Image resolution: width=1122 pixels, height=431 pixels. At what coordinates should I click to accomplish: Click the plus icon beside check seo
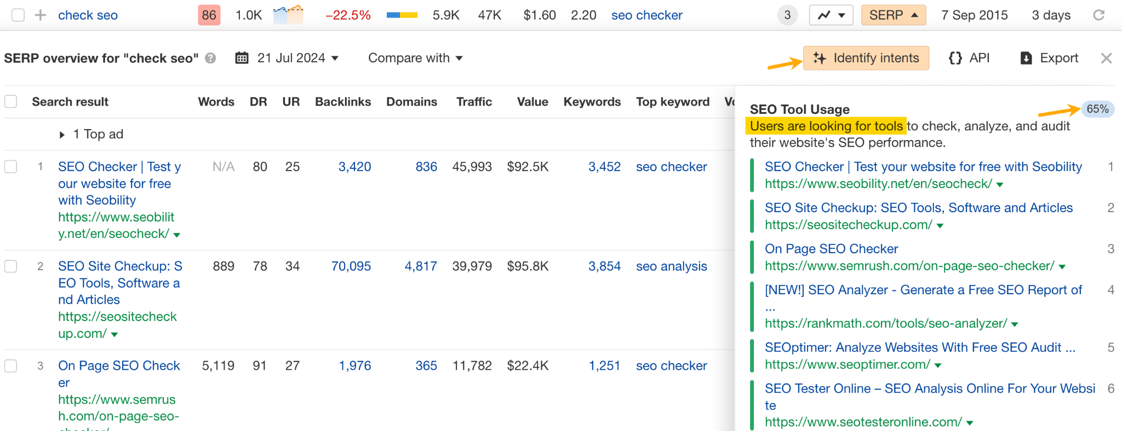click(40, 15)
